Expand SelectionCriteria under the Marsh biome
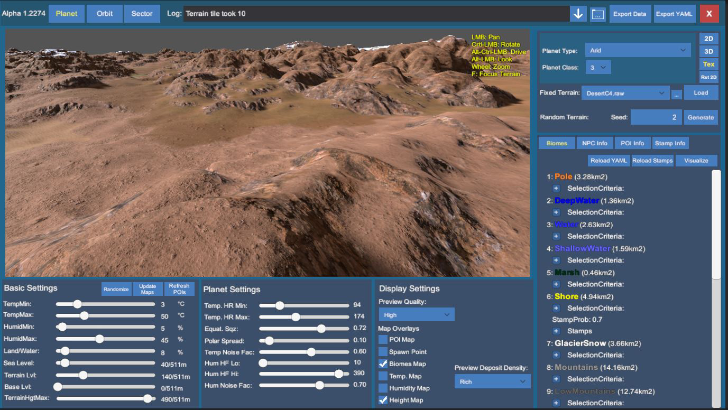Viewport: 728px width, 410px height. (556, 284)
